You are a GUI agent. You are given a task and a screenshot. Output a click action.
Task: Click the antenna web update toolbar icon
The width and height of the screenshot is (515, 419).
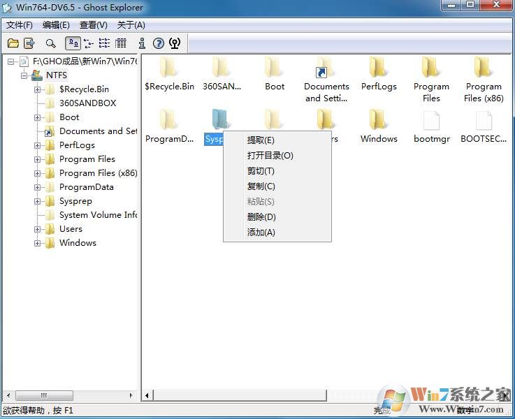(175, 43)
